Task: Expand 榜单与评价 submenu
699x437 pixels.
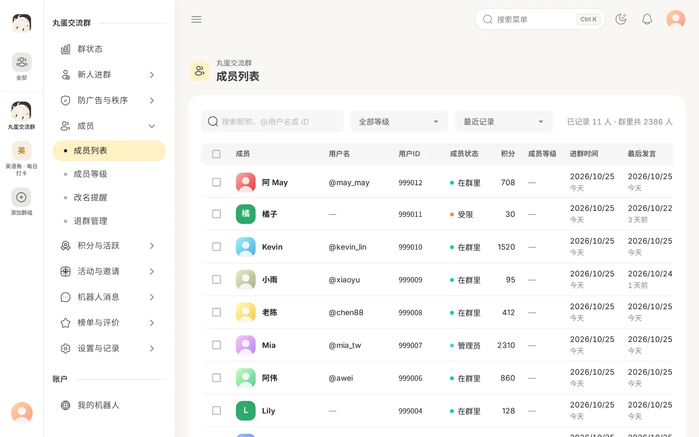Action: pyautogui.click(x=109, y=323)
